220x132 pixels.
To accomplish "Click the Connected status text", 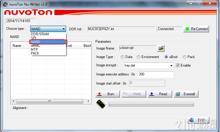I will (166, 29).
